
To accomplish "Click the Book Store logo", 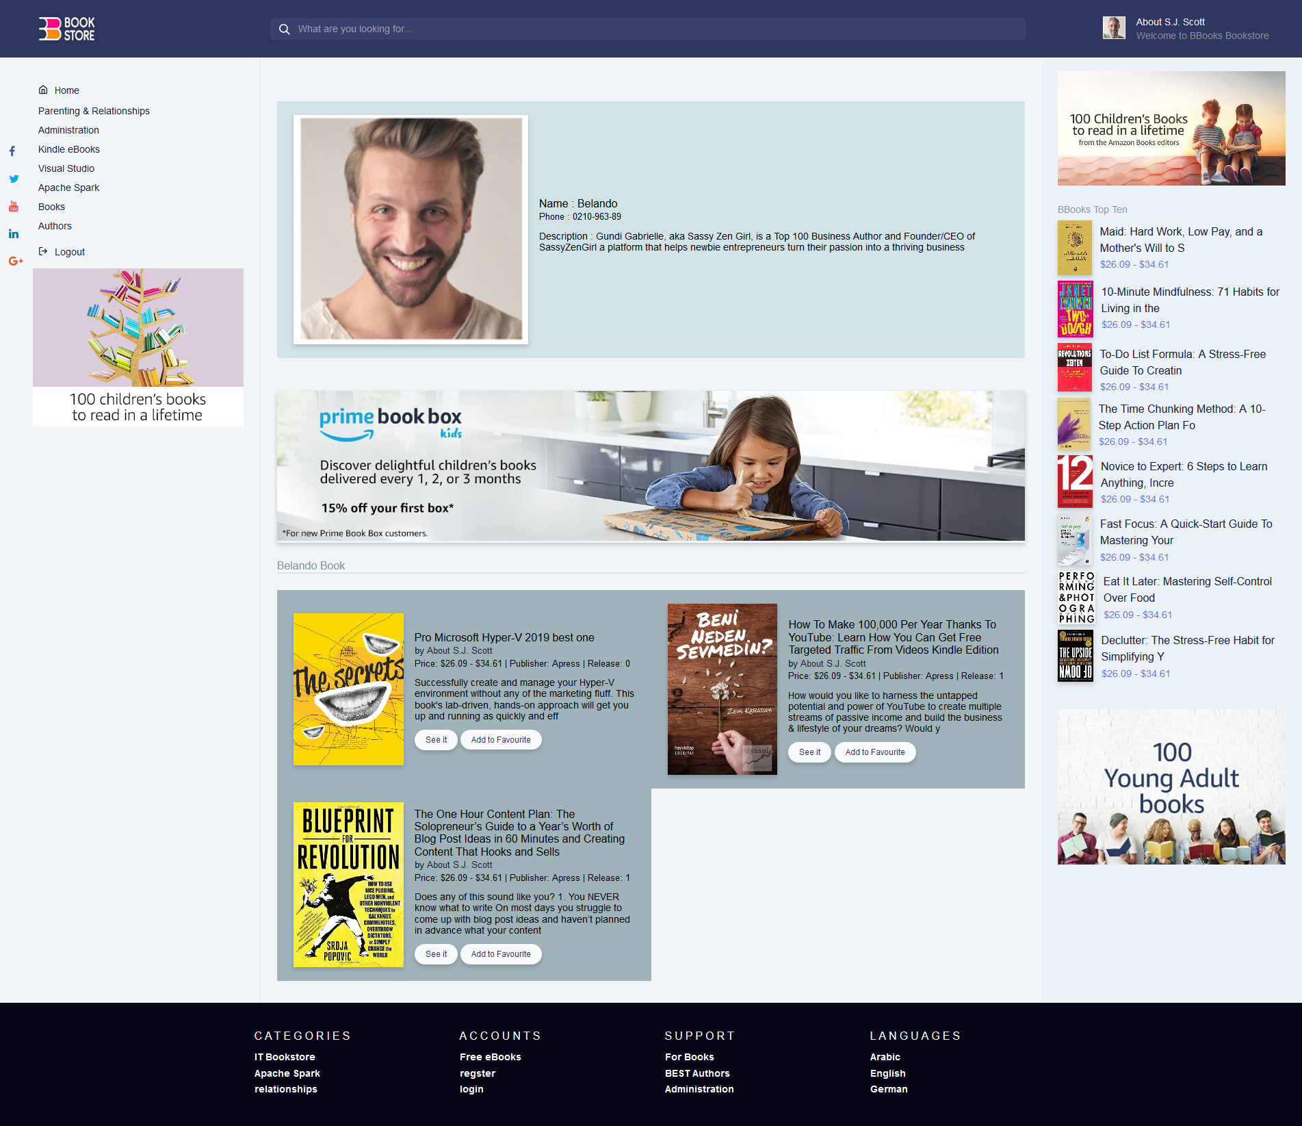I will (66, 29).
